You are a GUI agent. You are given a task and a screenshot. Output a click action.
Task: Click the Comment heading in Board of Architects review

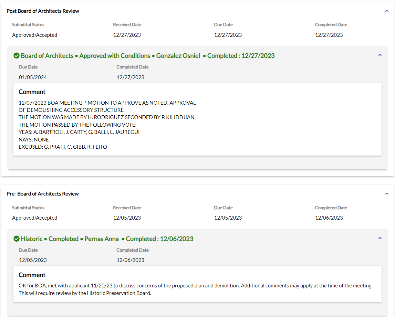coord(32,92)
